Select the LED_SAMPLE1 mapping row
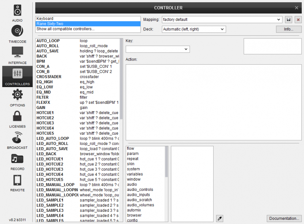 pyautogui.click(x=78, y=200)
